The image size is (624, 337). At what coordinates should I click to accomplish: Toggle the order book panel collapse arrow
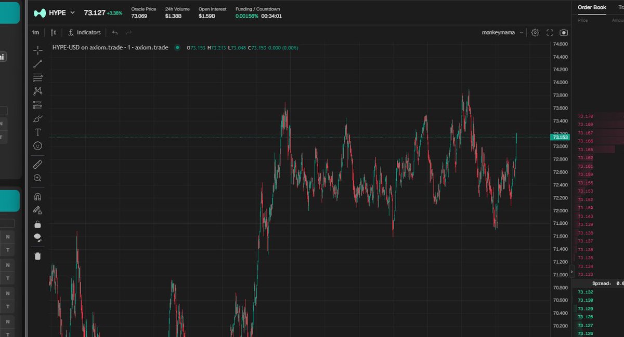[x=571, y=271]
